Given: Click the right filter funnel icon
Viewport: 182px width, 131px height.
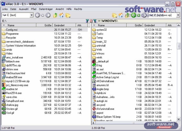Looking at the screenshot, I should click(x=95, y=21).
